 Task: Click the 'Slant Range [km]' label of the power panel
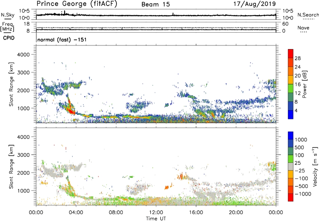[11, 84]
